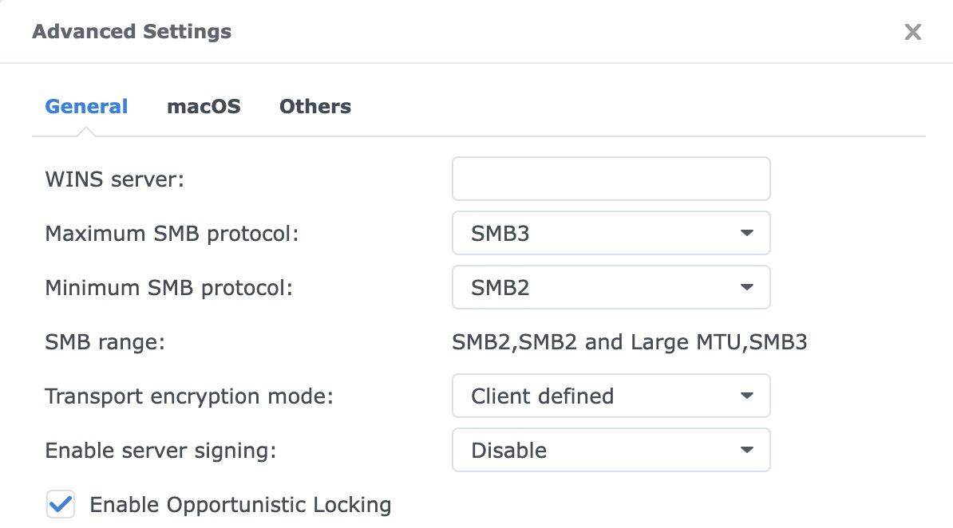953x528 pixels.
Task: Click the Enable Opportunistic Locking label text
Action: [240, 505]
